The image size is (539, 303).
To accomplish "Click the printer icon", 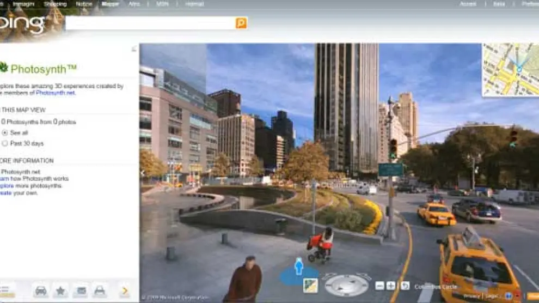I will pyautogui.click(x=100, y=291).
